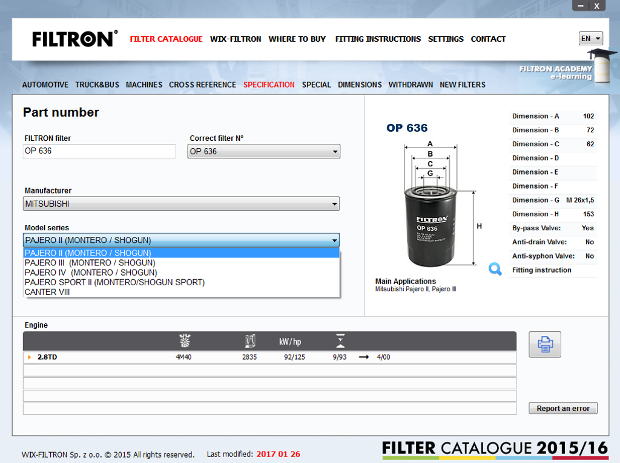This screenshot has width=620, height=463.
Task: Choose CANTER VIII model series option
Action: pos(47,292)
